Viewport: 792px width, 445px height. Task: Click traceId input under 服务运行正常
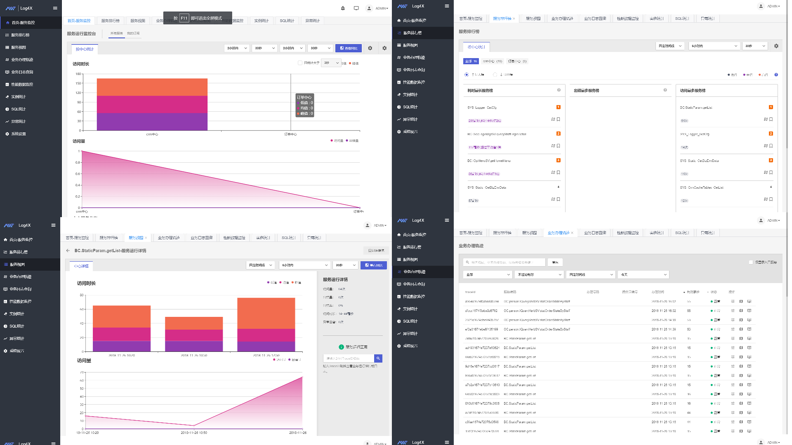349,358
